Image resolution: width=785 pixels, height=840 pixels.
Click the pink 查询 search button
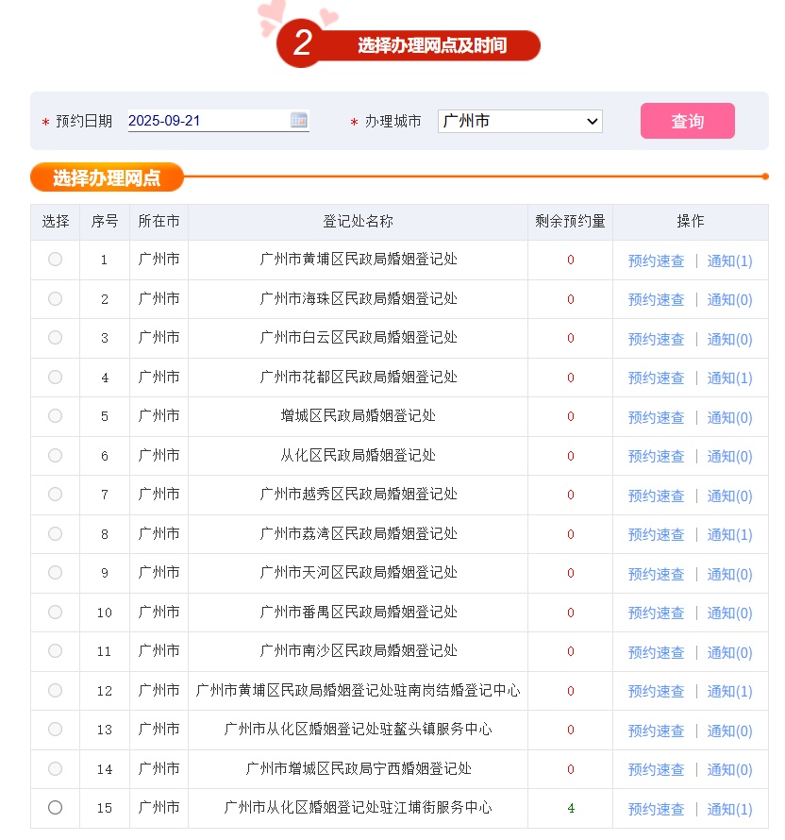pos(687,121)
